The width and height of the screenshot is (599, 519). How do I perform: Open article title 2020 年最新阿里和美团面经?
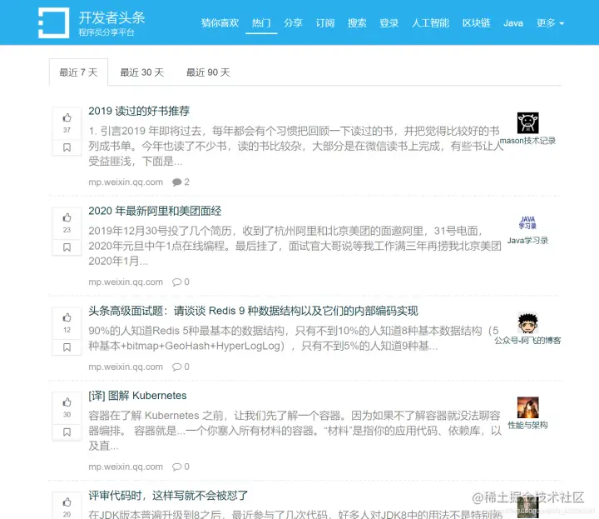point(155,211)
